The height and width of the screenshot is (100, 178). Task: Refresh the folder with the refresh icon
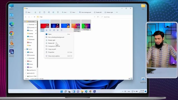[x=98, y=17]
